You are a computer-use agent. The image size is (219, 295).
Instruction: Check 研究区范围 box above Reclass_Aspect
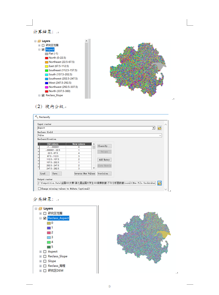tap(45, 213)
